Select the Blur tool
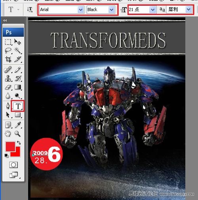The height and width of the screenshot is (200, 198). 8,96
